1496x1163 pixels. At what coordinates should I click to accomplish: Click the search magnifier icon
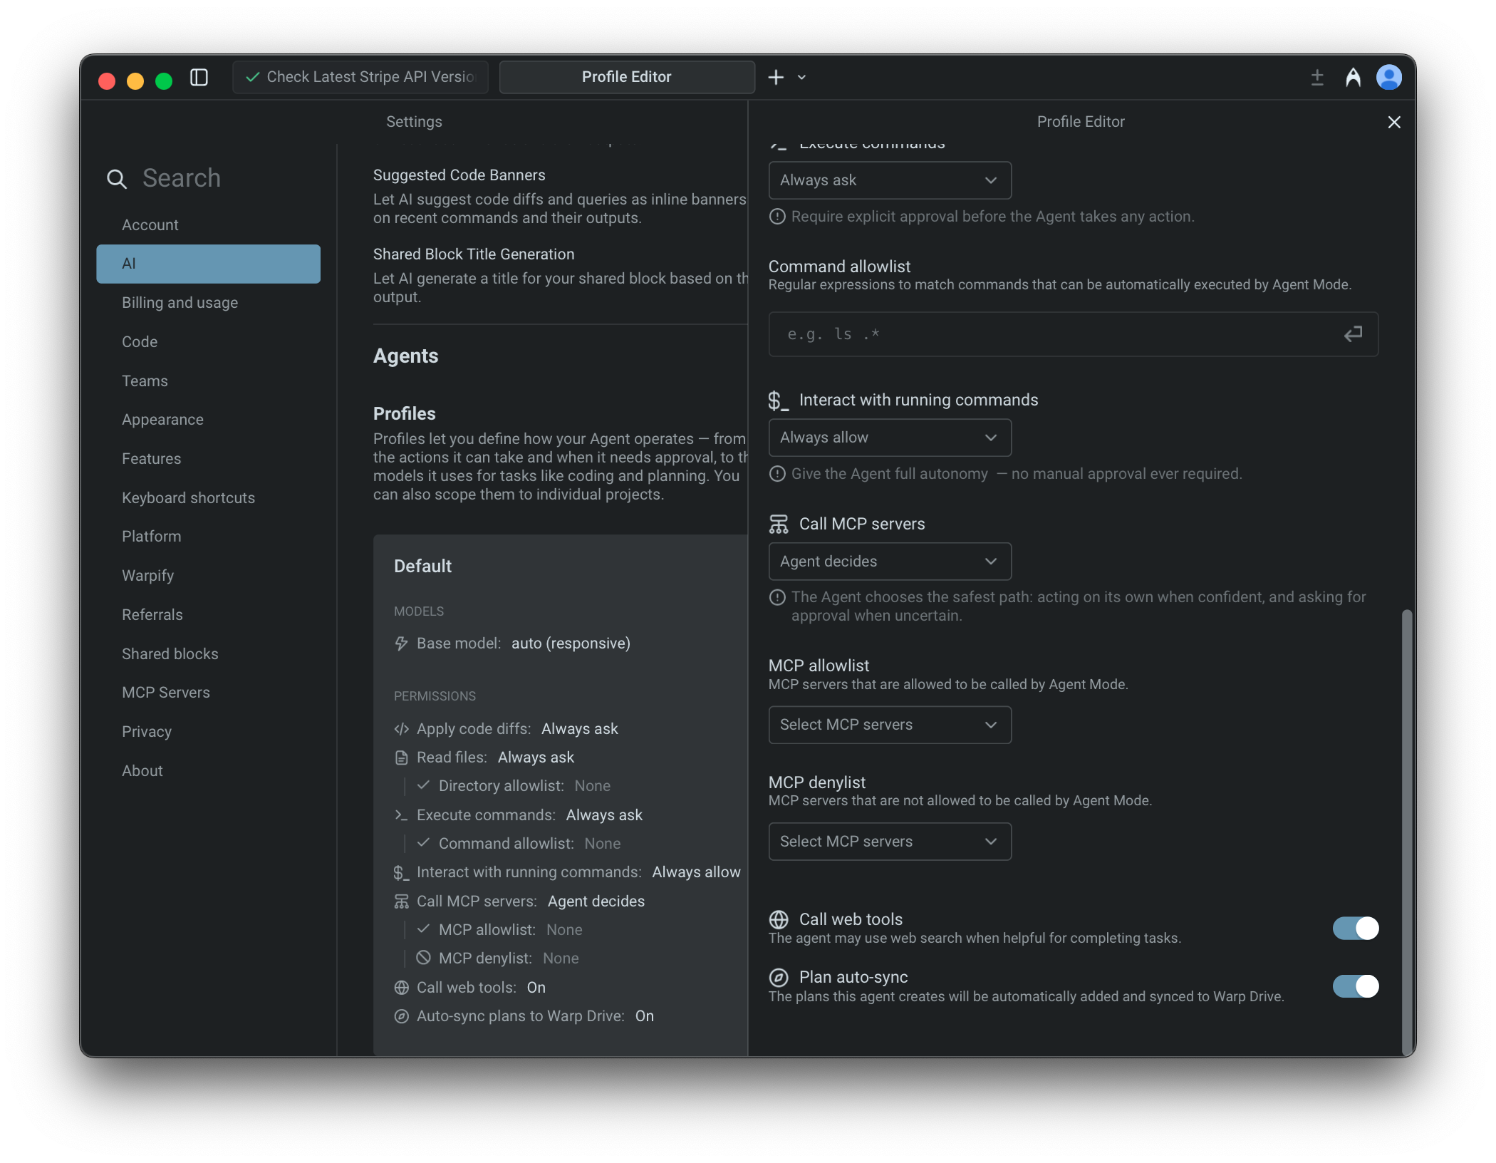[117, 179]
